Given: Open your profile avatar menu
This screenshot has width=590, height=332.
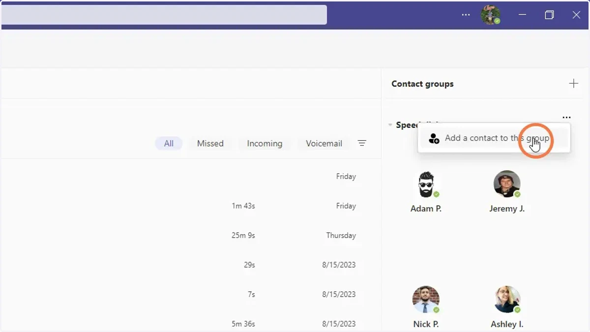Looking at the screenshot, I should click(x=490, y=15).
